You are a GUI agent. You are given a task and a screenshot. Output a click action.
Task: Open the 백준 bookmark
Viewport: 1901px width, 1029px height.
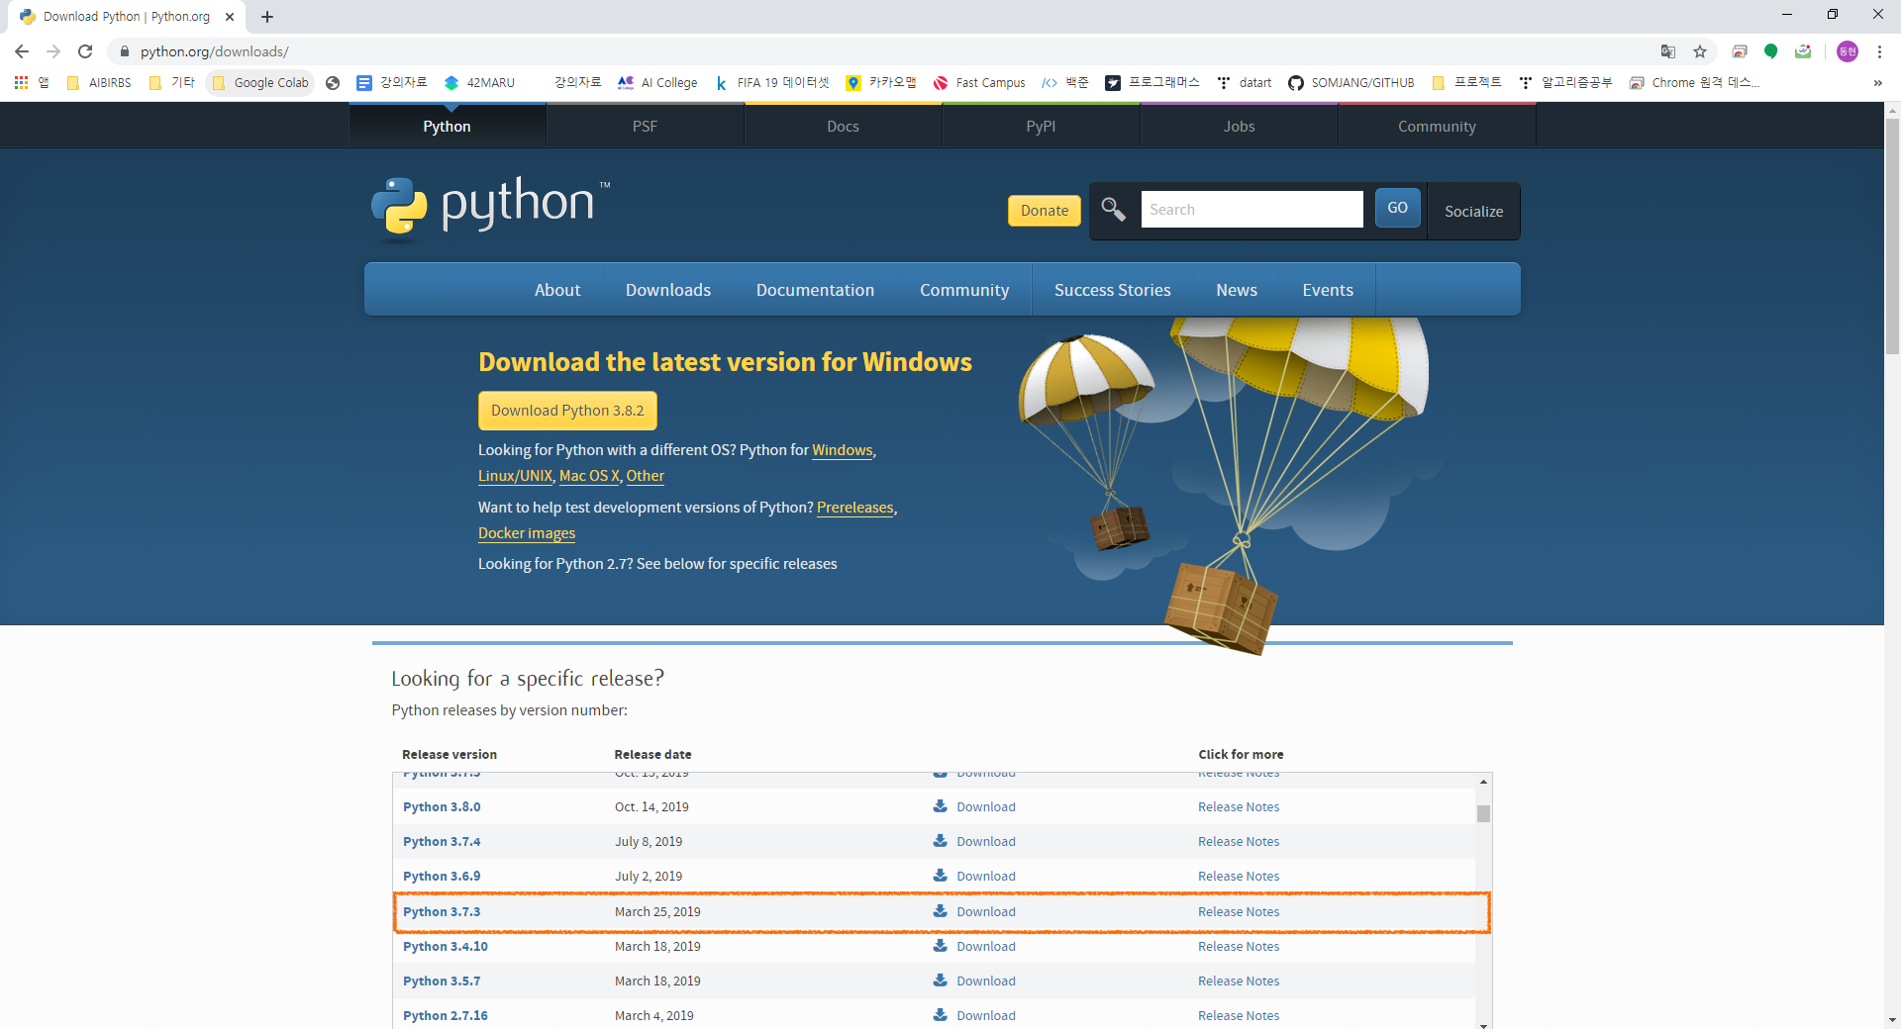click(x=1065, y=83)
